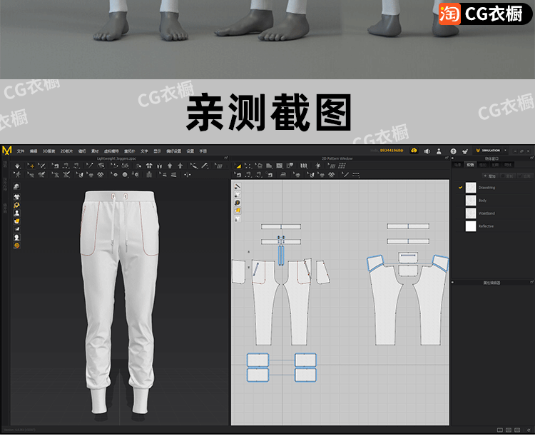This screenshot has width=535, height=439.
Task: Click the 2D Pattern Window title
Action: pyautogui.click(x=337, y=158)
